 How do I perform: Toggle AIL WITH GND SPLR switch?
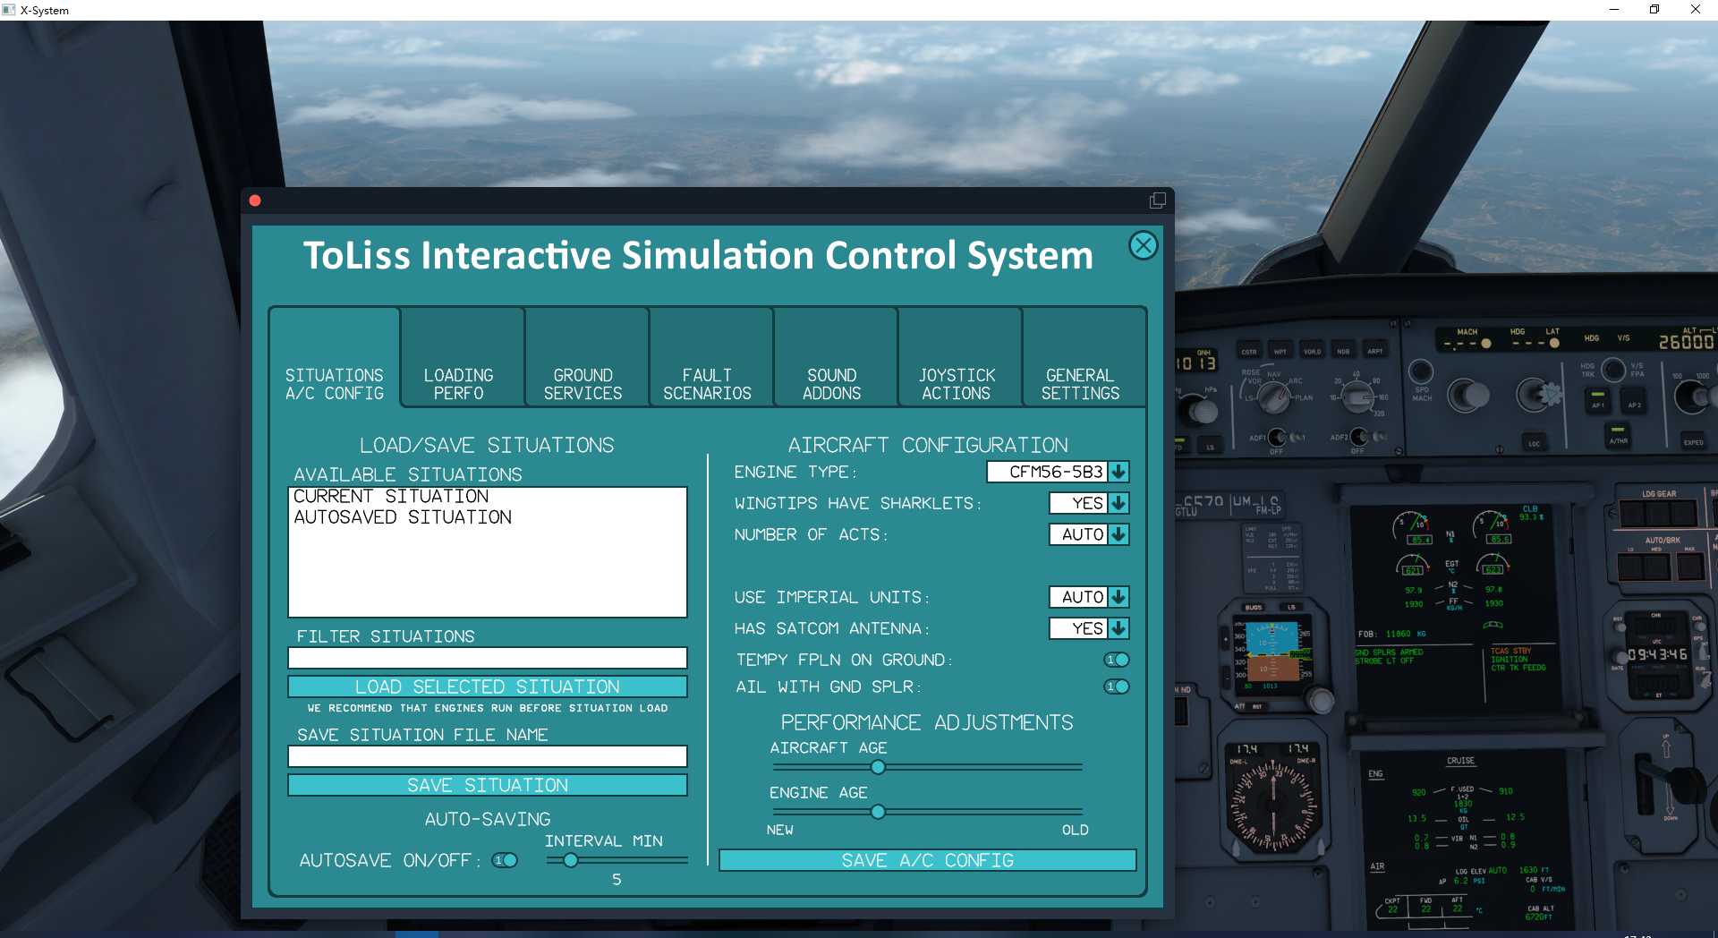tap(1117, 686)
